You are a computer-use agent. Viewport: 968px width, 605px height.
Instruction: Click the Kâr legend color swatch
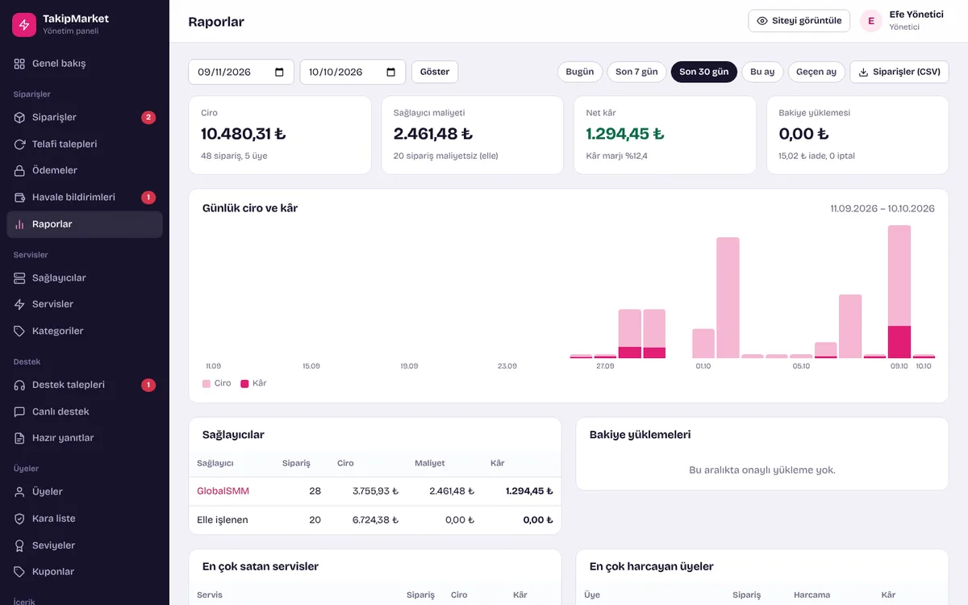coord(244,384)
